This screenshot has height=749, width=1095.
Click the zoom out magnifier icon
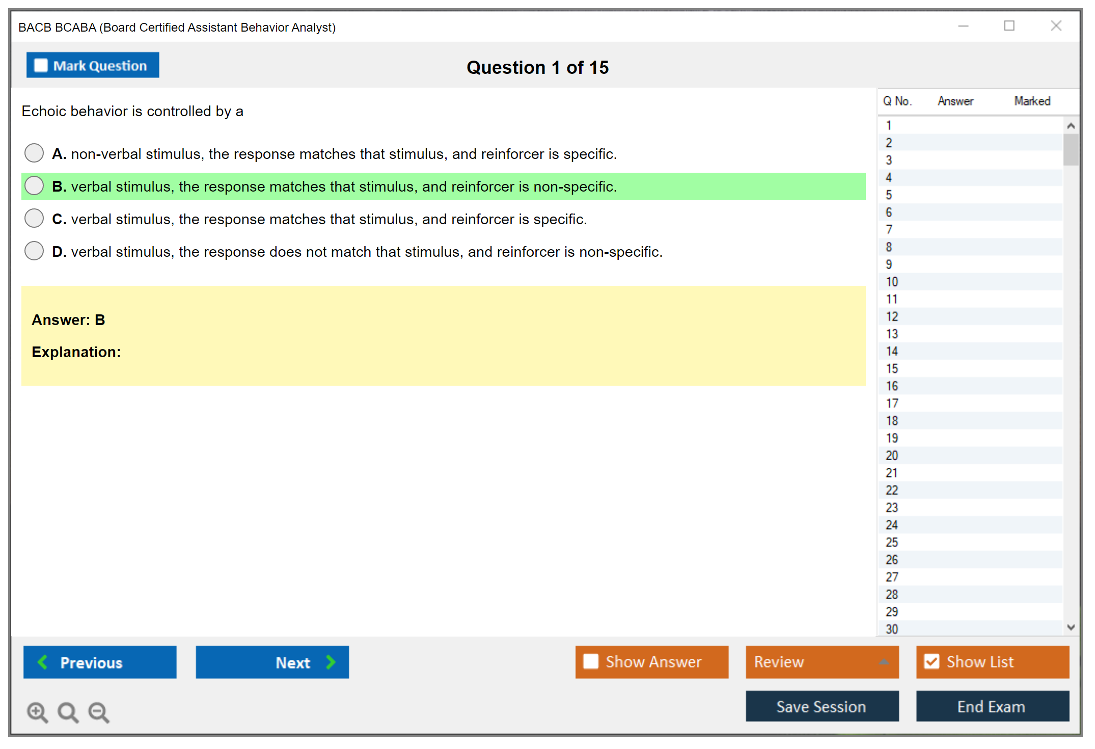pyautogui.click(x=98, y=712)
